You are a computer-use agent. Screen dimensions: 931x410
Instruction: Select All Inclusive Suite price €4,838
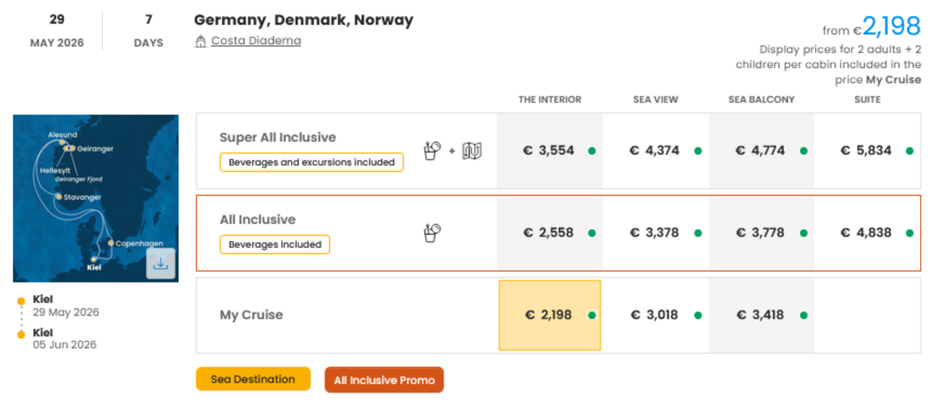coord(866,233)
